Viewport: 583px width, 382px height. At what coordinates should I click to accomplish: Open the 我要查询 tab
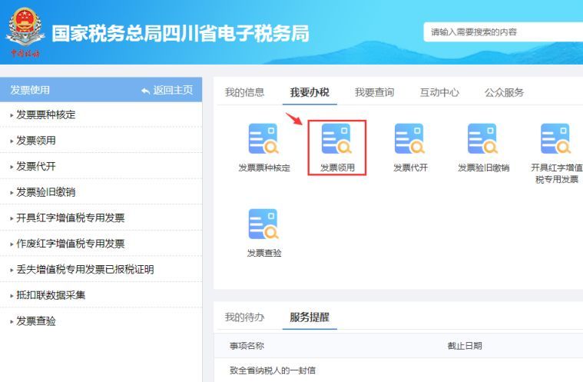pyautogui.click(x=374, y=92)
